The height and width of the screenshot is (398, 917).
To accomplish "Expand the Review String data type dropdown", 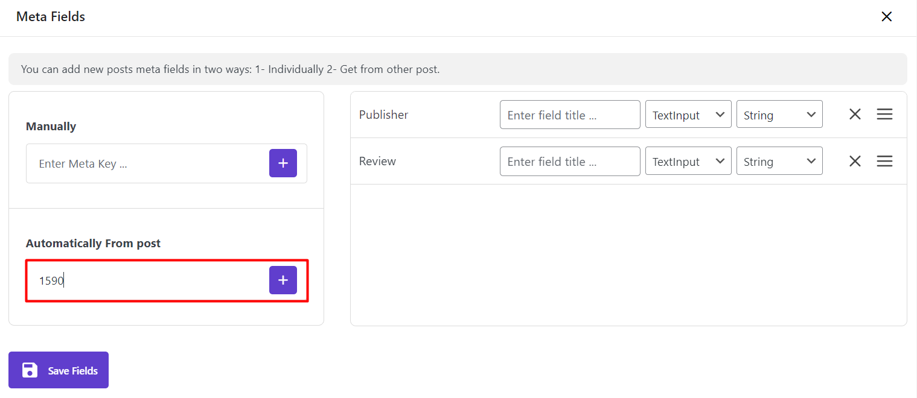I will 779,161.
